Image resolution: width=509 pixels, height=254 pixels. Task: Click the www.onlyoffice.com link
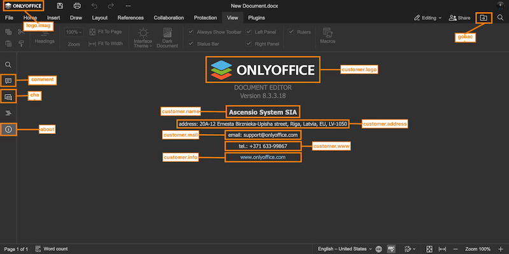coord(263,157)
